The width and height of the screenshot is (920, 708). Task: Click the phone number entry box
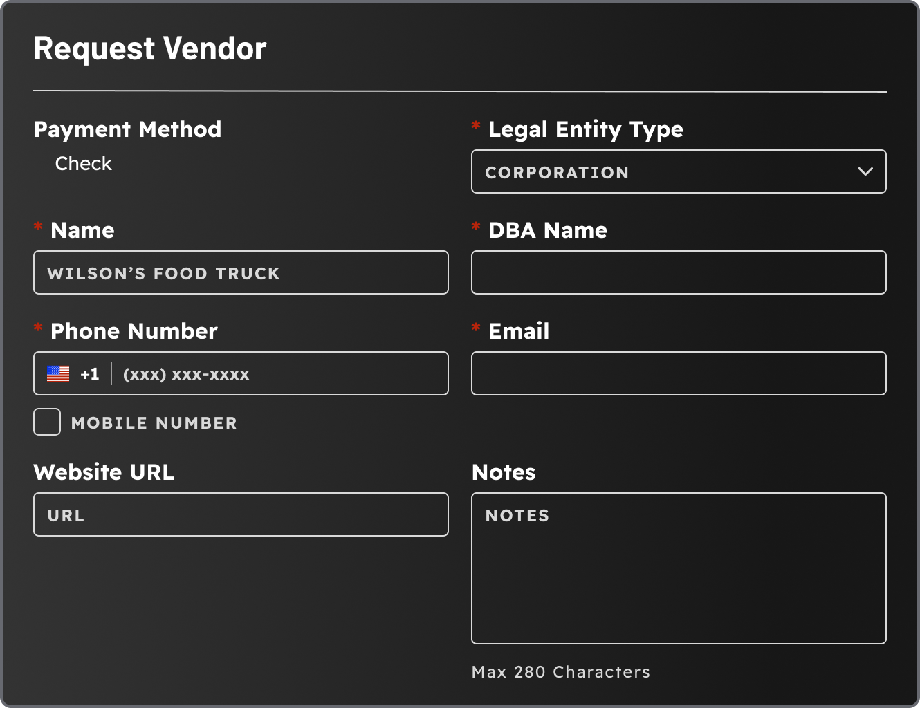277,373
